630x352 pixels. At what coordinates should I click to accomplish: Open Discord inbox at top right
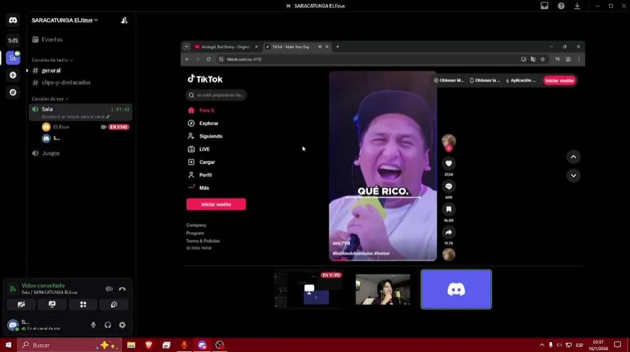[x=544, y=6]
